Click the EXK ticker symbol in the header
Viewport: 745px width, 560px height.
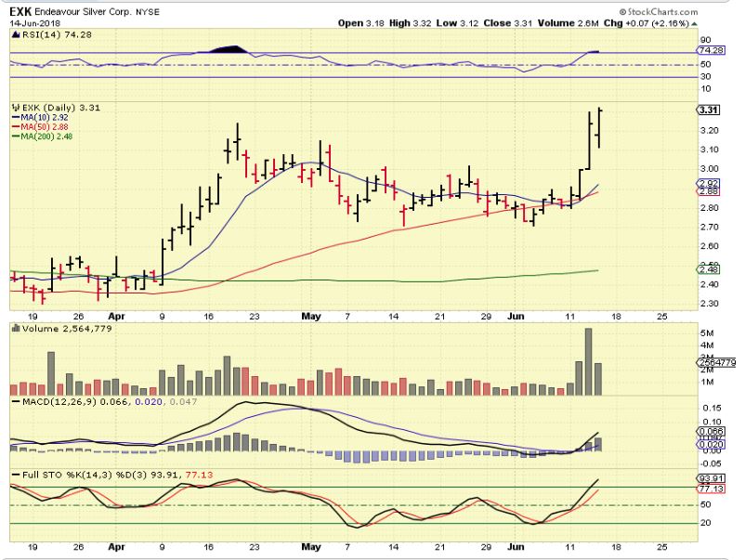coord(20,12)
